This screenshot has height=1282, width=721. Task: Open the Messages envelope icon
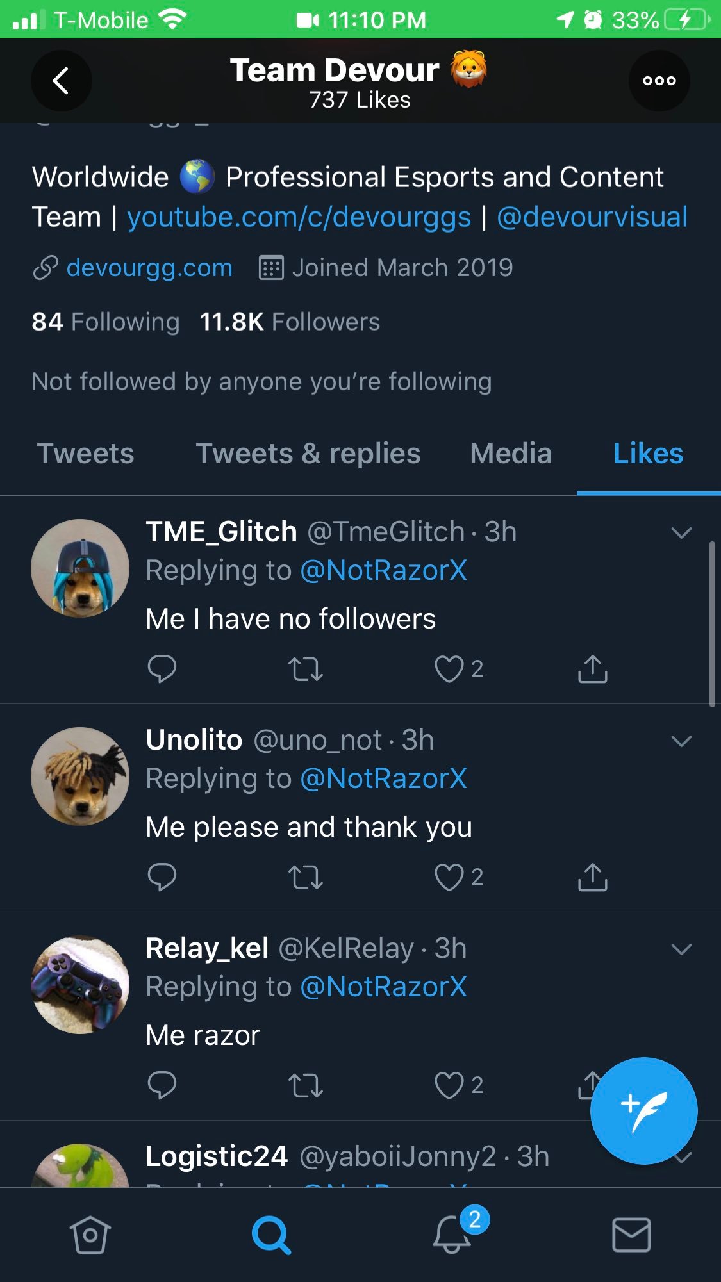(631, 1235)
